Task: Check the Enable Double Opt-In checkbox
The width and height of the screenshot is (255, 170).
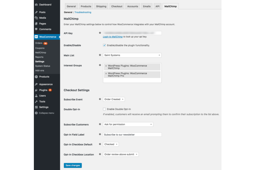Action: tap(104, 109)
